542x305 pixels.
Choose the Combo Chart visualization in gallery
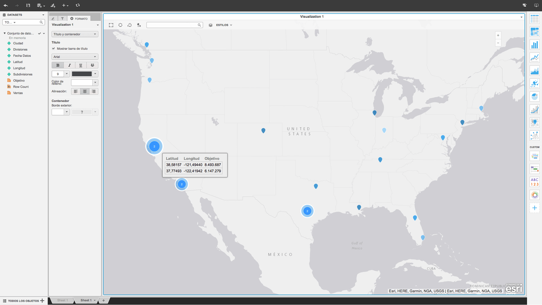click(534, 110)
